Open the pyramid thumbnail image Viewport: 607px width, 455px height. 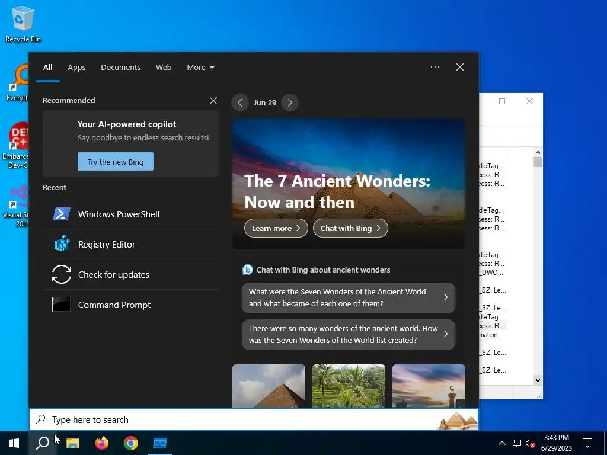[269, 386]
